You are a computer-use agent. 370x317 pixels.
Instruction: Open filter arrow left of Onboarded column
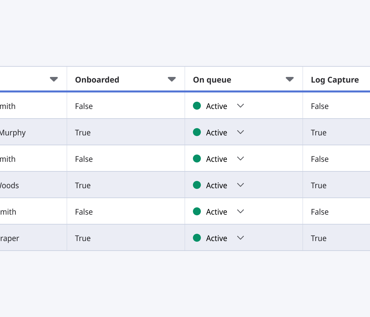tap(54, 79)
